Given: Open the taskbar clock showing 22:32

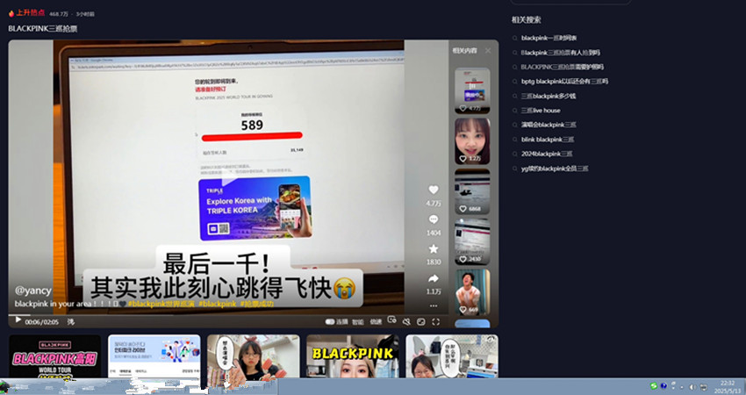Looking at the screenshot, I should (x=728, y=386).
